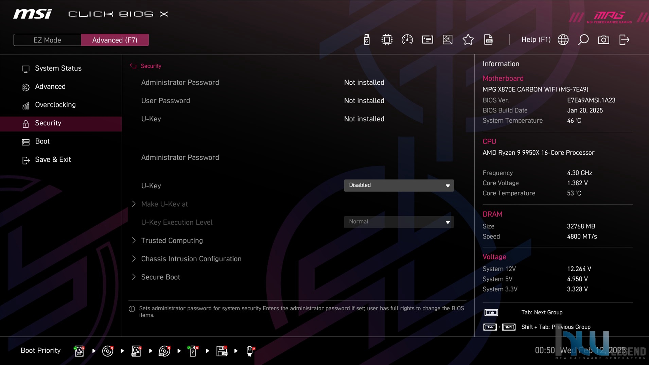Expand Secure Boot settings

tap(160, 277)
